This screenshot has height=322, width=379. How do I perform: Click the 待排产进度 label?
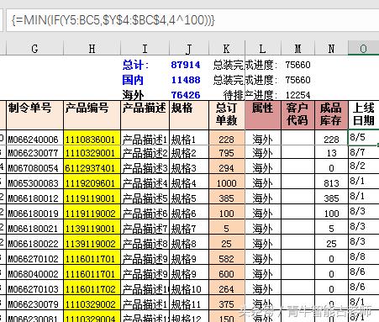click(250, 95)
